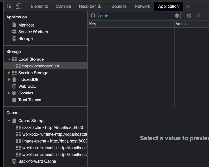Open the css-cache storage entry
209x167 pixels.
tap(52, 127)
